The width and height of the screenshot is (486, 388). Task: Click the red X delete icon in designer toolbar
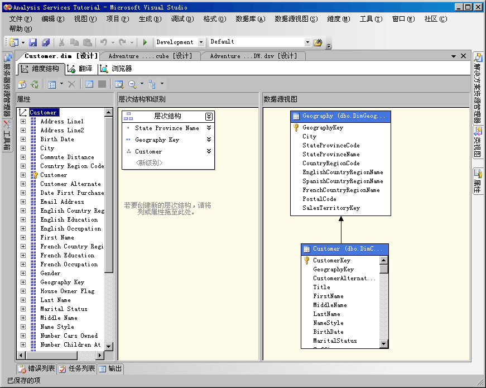tap(71, 84)
